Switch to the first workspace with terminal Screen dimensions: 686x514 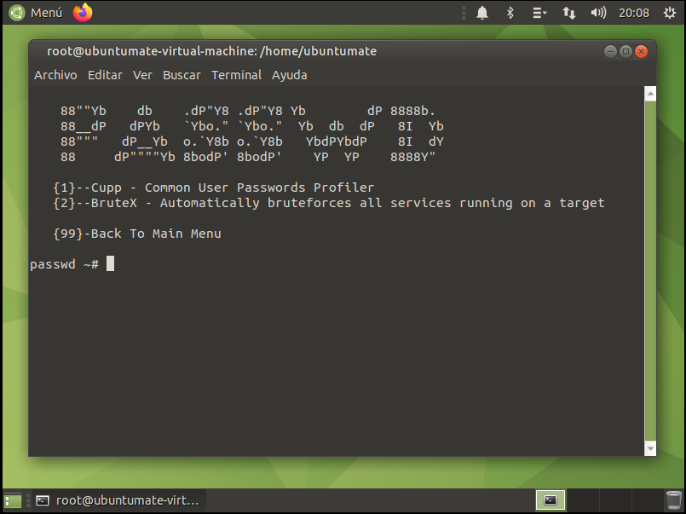[x=551, y=500]
